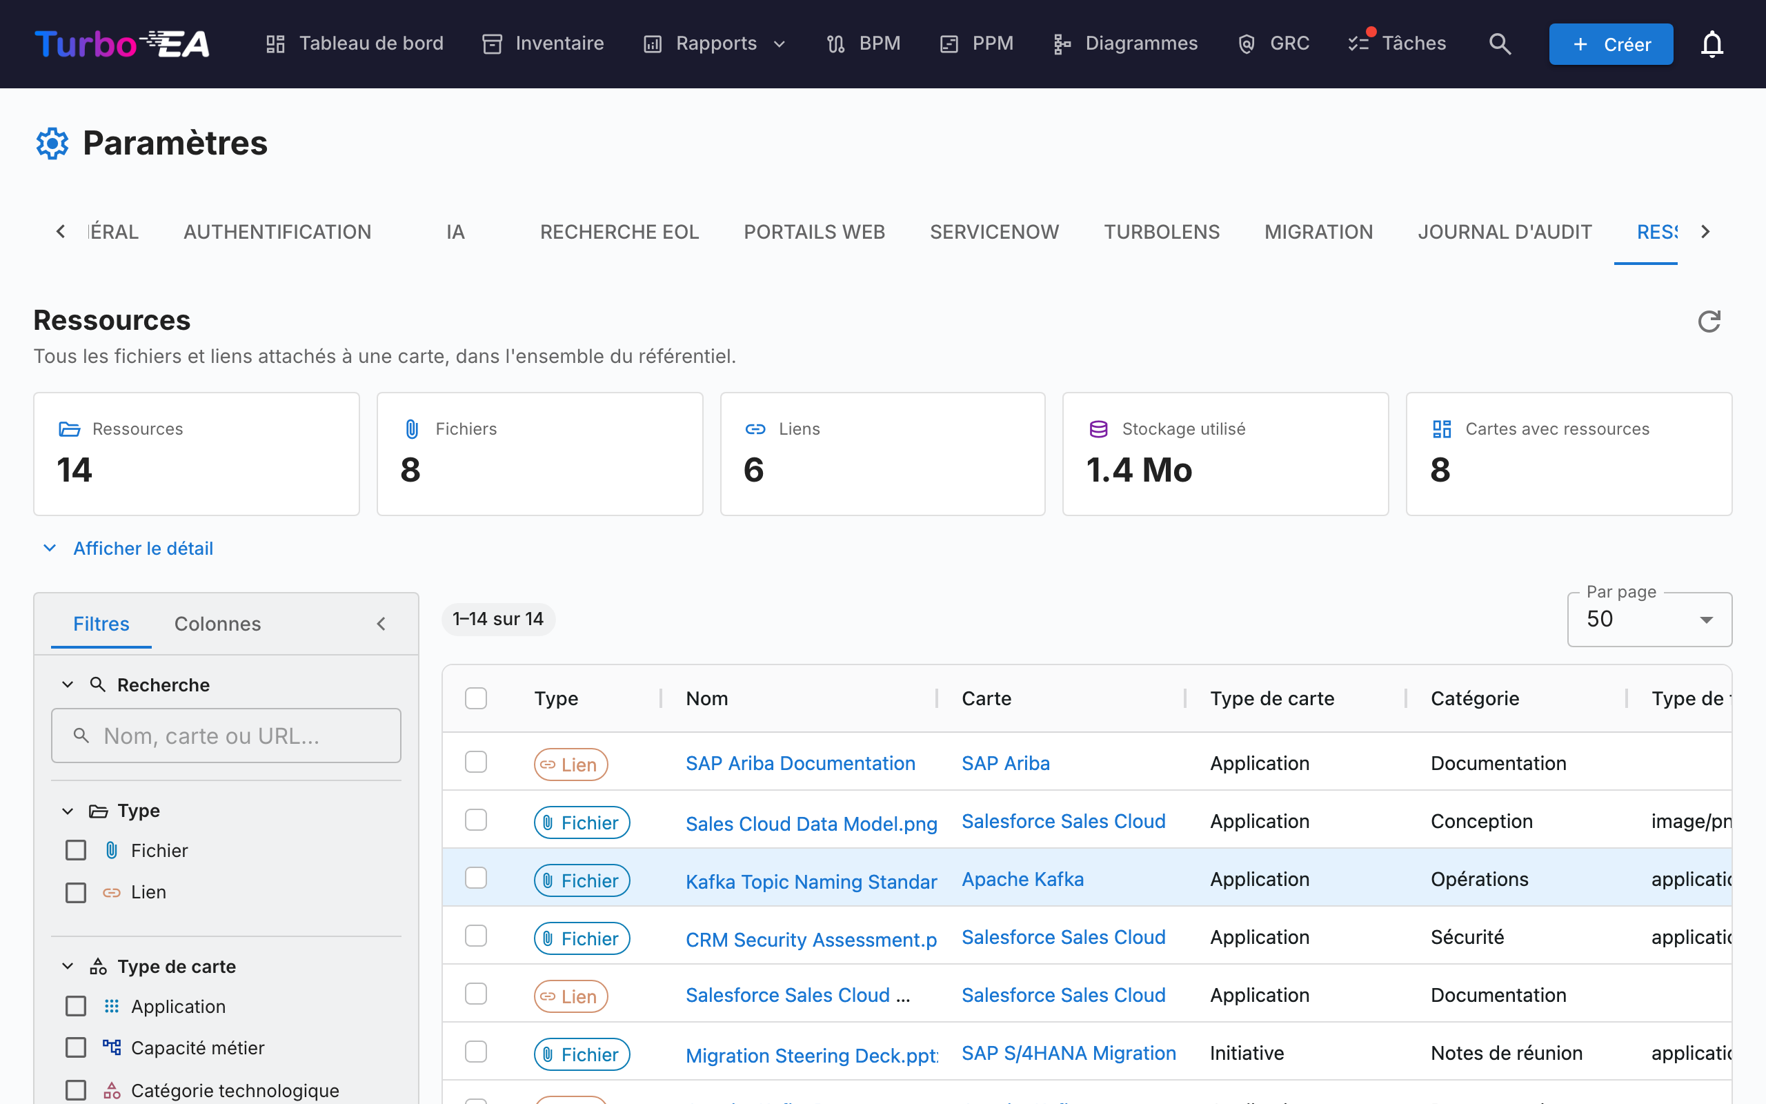Image resolution: width=1766 pixels, height=1104 pixels.
Task: Click the Liens chain icon in the stat card
Action: (x=755, y=429)
